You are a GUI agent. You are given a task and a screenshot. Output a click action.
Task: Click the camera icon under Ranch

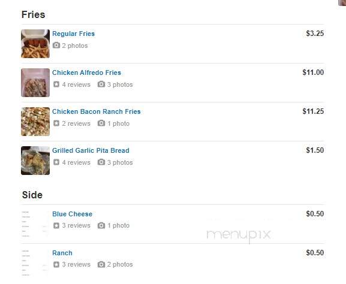pos(101,264)
